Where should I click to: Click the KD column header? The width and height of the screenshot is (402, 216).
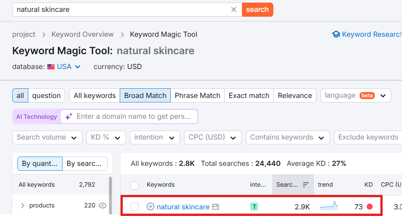click(369, 184)
